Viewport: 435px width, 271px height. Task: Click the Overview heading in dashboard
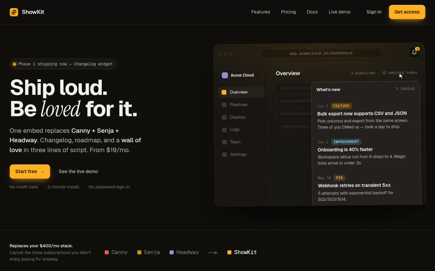[288, 73]
